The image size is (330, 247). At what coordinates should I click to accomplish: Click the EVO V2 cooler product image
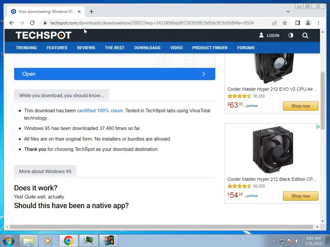(273, 68)
